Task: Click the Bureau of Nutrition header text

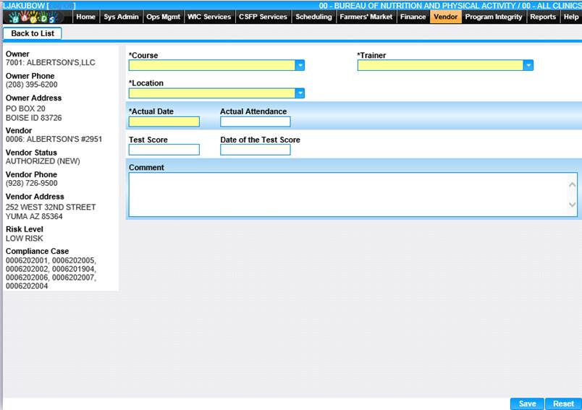Action: (x=450, y=6)
